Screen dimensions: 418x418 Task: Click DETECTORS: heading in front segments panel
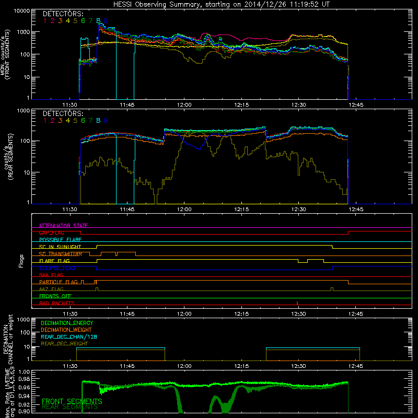(x=63, y=14)
